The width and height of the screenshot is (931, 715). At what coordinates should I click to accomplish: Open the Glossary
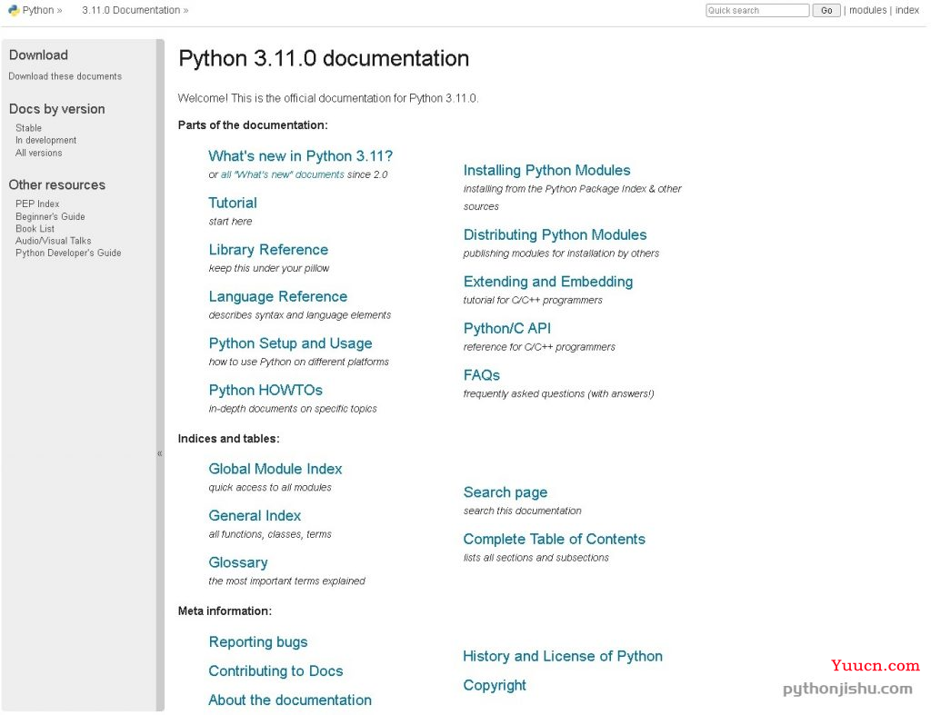click(x=238, y=563)
